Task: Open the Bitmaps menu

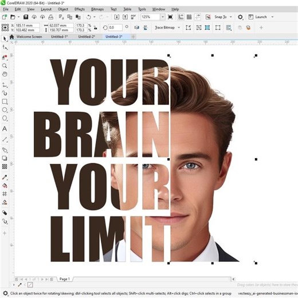Action: [x=97, y=9]
